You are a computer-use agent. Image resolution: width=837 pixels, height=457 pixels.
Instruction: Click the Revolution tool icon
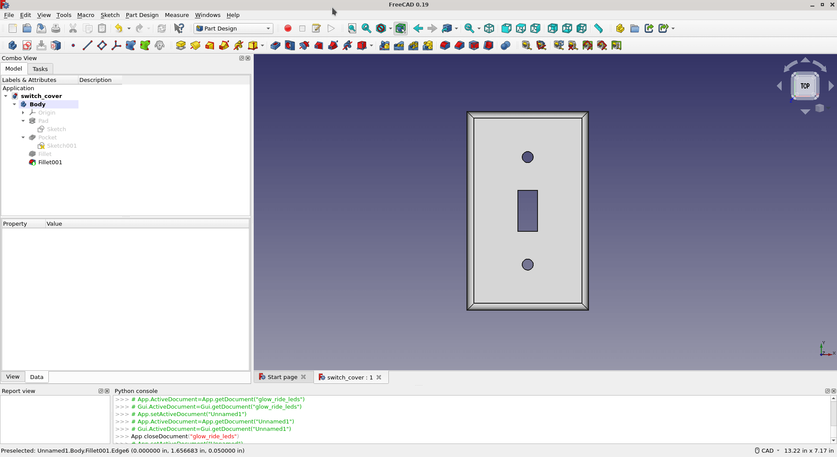[x=195, y=45]
